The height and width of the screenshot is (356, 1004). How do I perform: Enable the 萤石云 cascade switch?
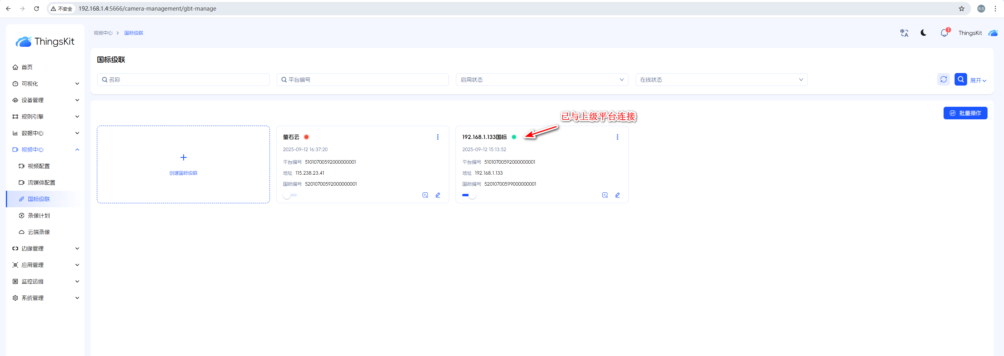click(290, 195)
